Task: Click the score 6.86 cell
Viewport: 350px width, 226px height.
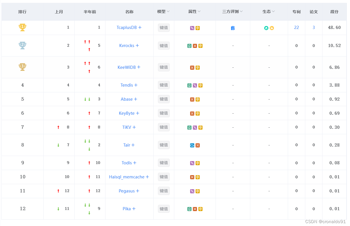Action: point(334,67)
